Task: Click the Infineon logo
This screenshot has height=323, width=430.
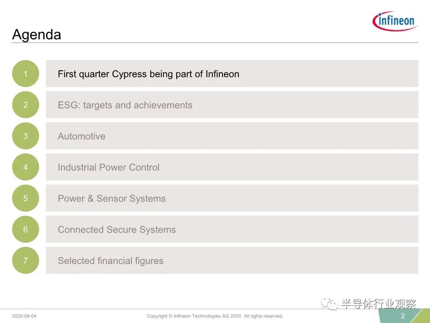Action: pyautogui.click(x=395, y=21)
